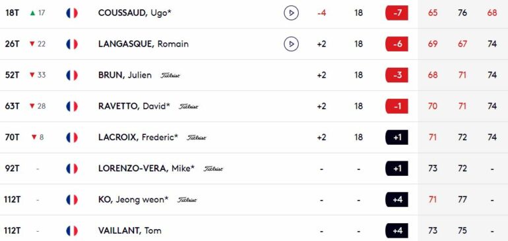The height and width of the screenshot is (241, 508).
Task: Play video highlights for Coussaud, Ugo
Action: (x=291, y=13)
